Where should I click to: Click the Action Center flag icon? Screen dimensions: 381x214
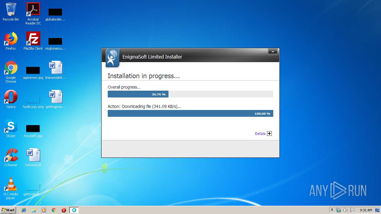point(353,210)
